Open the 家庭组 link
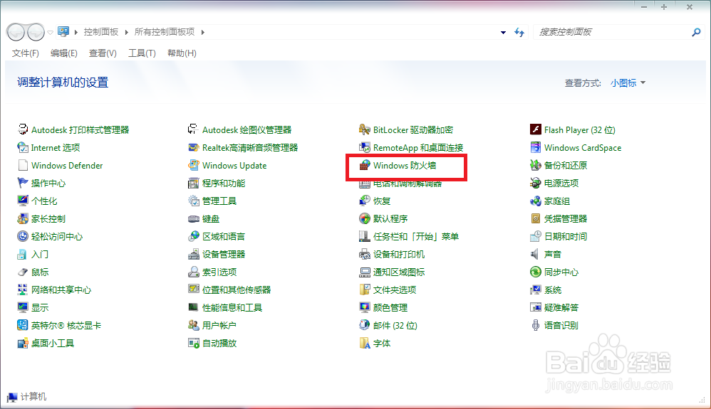The image size is (711, 409). pos(557,201)
